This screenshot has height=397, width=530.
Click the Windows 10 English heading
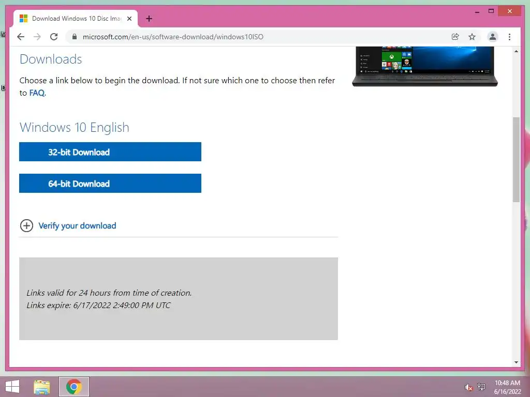[x=75, y=127]
